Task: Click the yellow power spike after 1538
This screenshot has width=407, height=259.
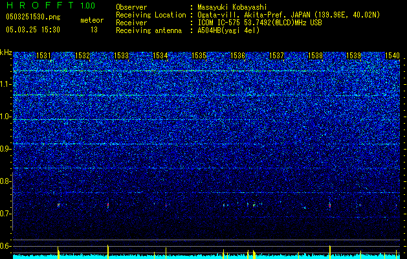Action: [329, 252]
